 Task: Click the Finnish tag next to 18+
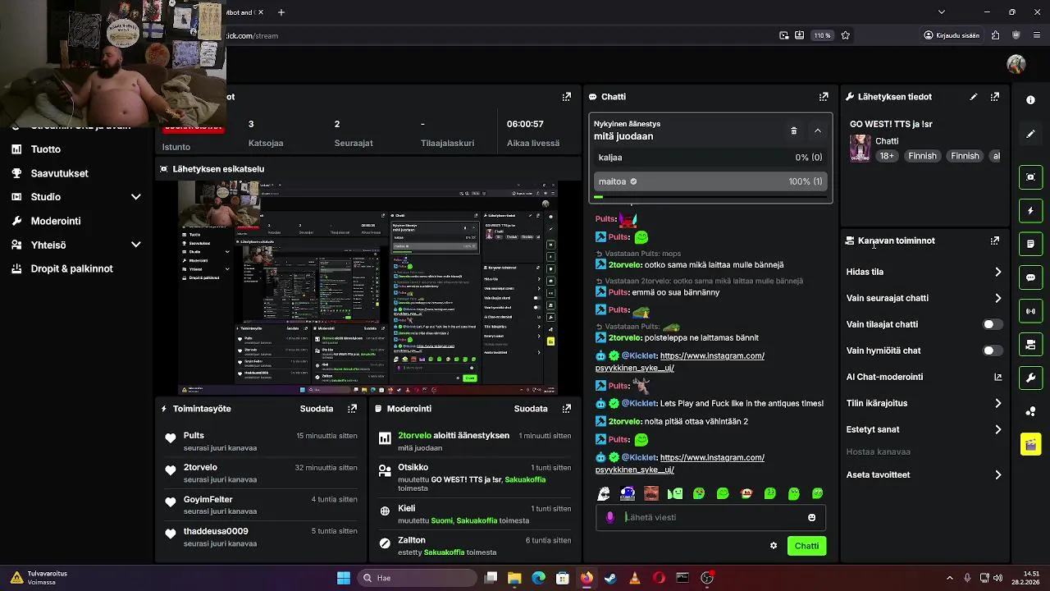coord(922,156)
